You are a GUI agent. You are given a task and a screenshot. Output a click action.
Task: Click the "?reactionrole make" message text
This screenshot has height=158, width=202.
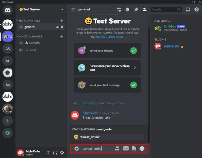point(96,117)
